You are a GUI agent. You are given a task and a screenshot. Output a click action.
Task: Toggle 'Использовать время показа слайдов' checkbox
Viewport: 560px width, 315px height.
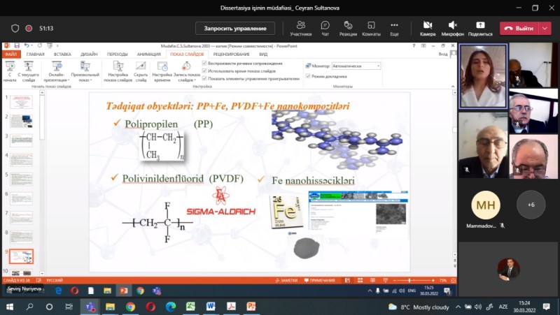point(204,71)
